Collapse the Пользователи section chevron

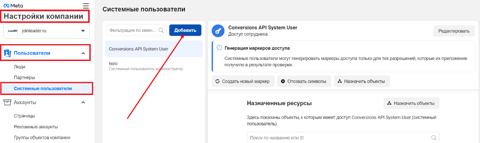click(83, 53)
